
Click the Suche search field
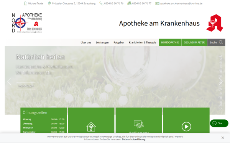click(216, 42)
